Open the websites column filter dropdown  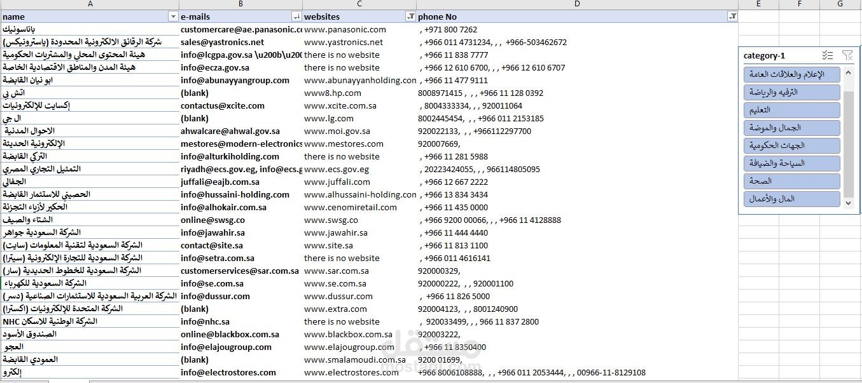pyautogui.click(x=410, y=17)
